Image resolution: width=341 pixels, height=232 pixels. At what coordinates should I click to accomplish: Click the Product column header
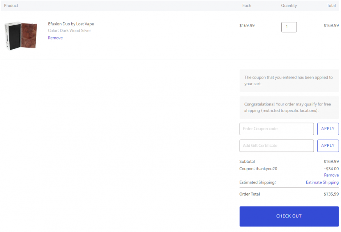click(x=11, y=5)
